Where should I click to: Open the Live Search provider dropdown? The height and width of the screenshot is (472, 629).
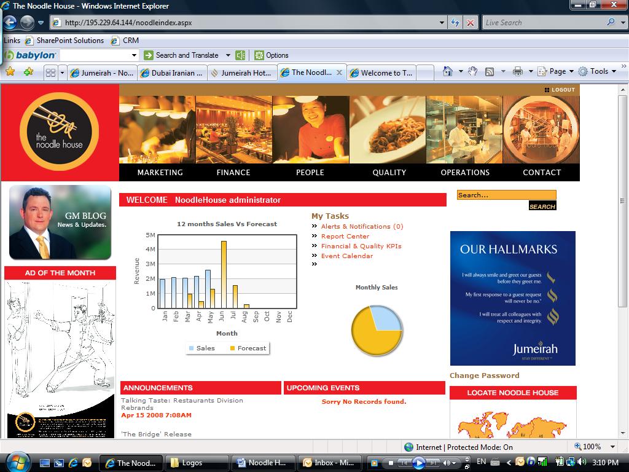click(623, 23)
